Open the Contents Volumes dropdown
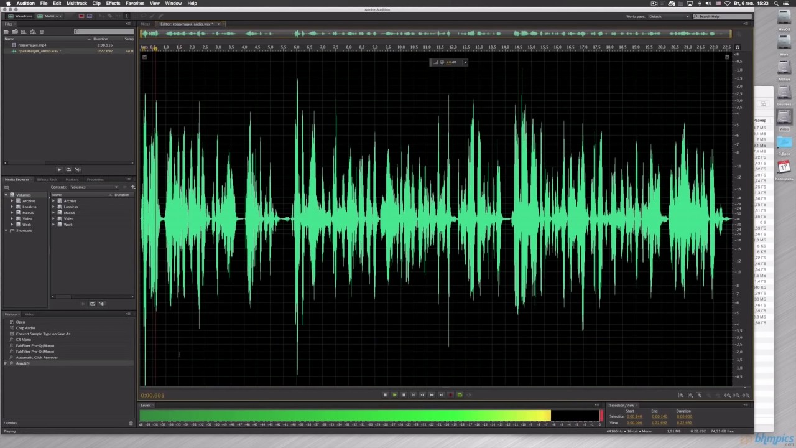Screen dimensions: 796x448 click(x=93, y=187)
